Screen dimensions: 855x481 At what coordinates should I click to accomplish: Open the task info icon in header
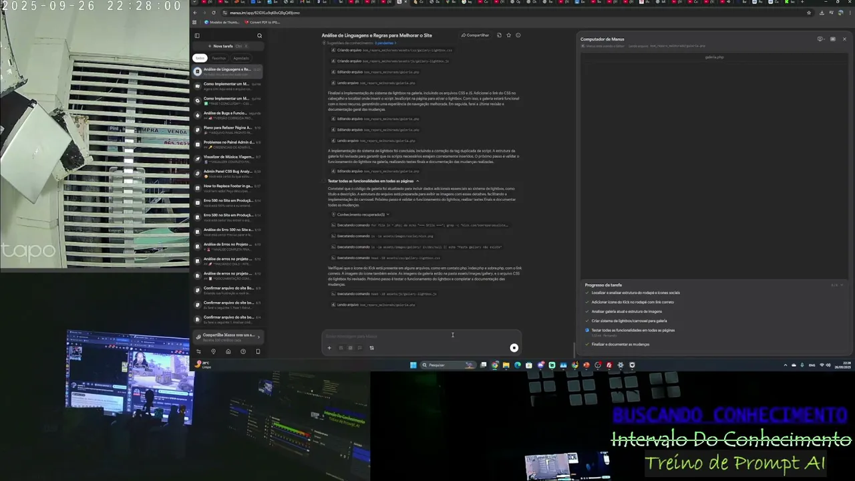[x=518, y=35]
